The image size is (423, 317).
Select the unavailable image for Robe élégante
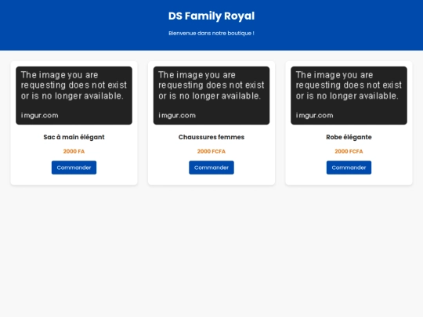pyautogui.click(x=349, y=95)
